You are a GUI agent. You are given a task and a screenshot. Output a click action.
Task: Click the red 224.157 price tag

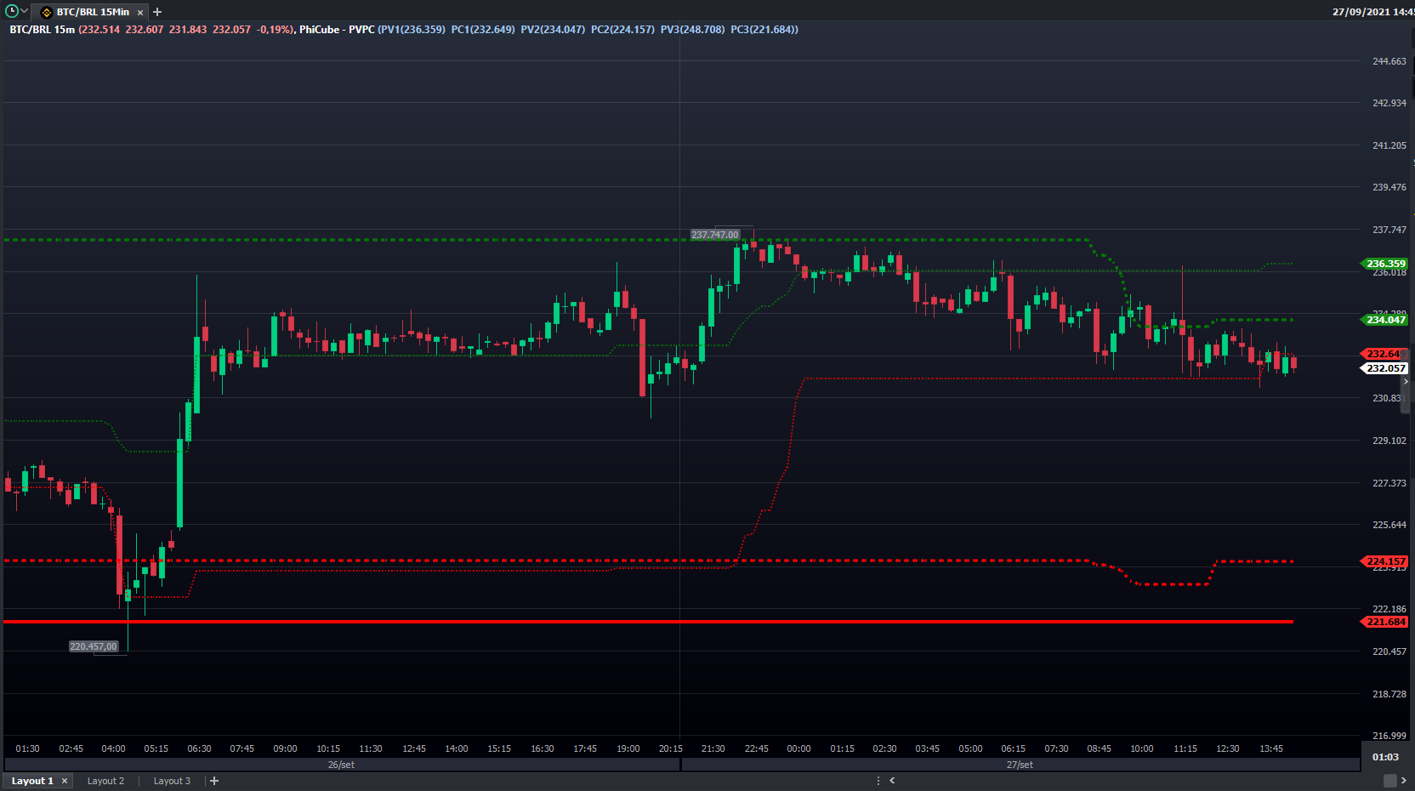click(1385, 561)
